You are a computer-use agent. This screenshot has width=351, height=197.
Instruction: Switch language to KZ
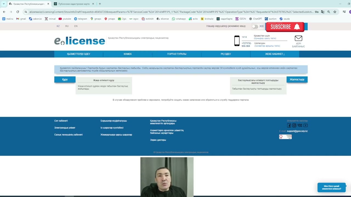click(x=58, y=26)
